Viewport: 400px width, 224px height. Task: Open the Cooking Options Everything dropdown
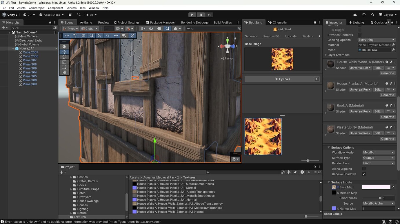[x=376, y=40]
